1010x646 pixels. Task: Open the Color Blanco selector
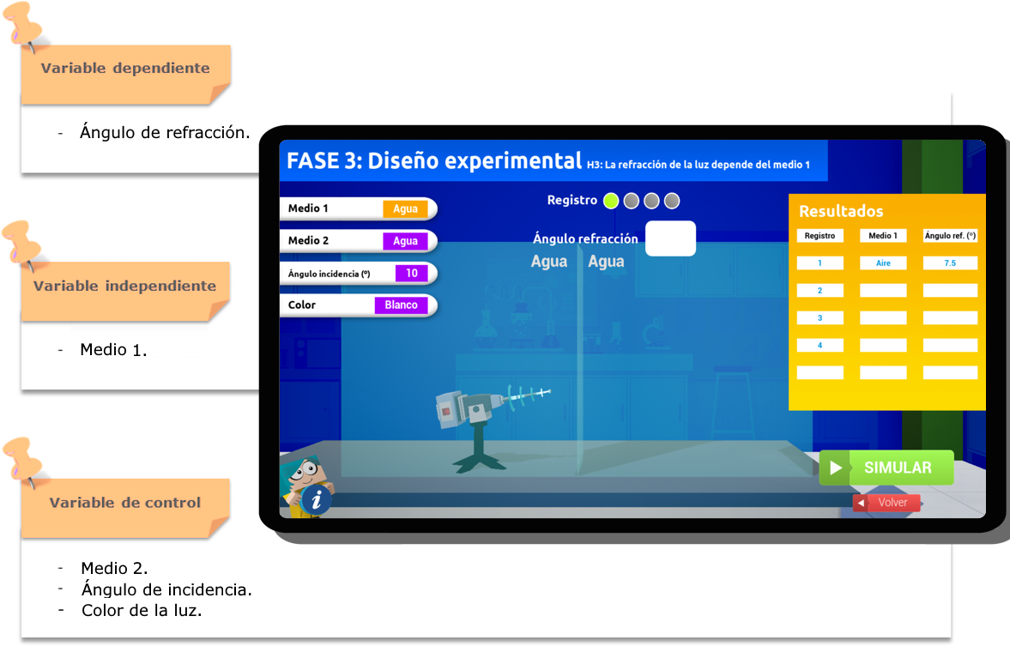point(401,305)
